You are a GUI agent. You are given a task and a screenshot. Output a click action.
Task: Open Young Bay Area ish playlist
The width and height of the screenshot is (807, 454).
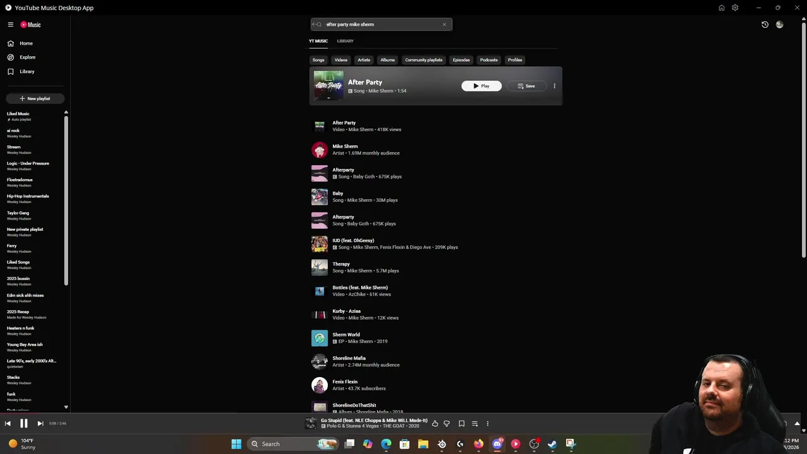[33, 347]
